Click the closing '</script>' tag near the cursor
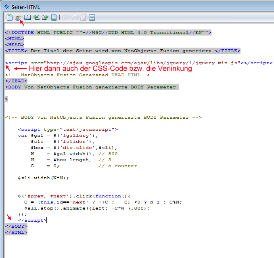This screenshot has width=274, height=258. coord(32,220)
